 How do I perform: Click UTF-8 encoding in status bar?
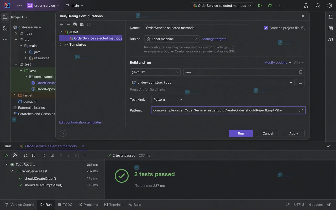click(x=299, y=205)
